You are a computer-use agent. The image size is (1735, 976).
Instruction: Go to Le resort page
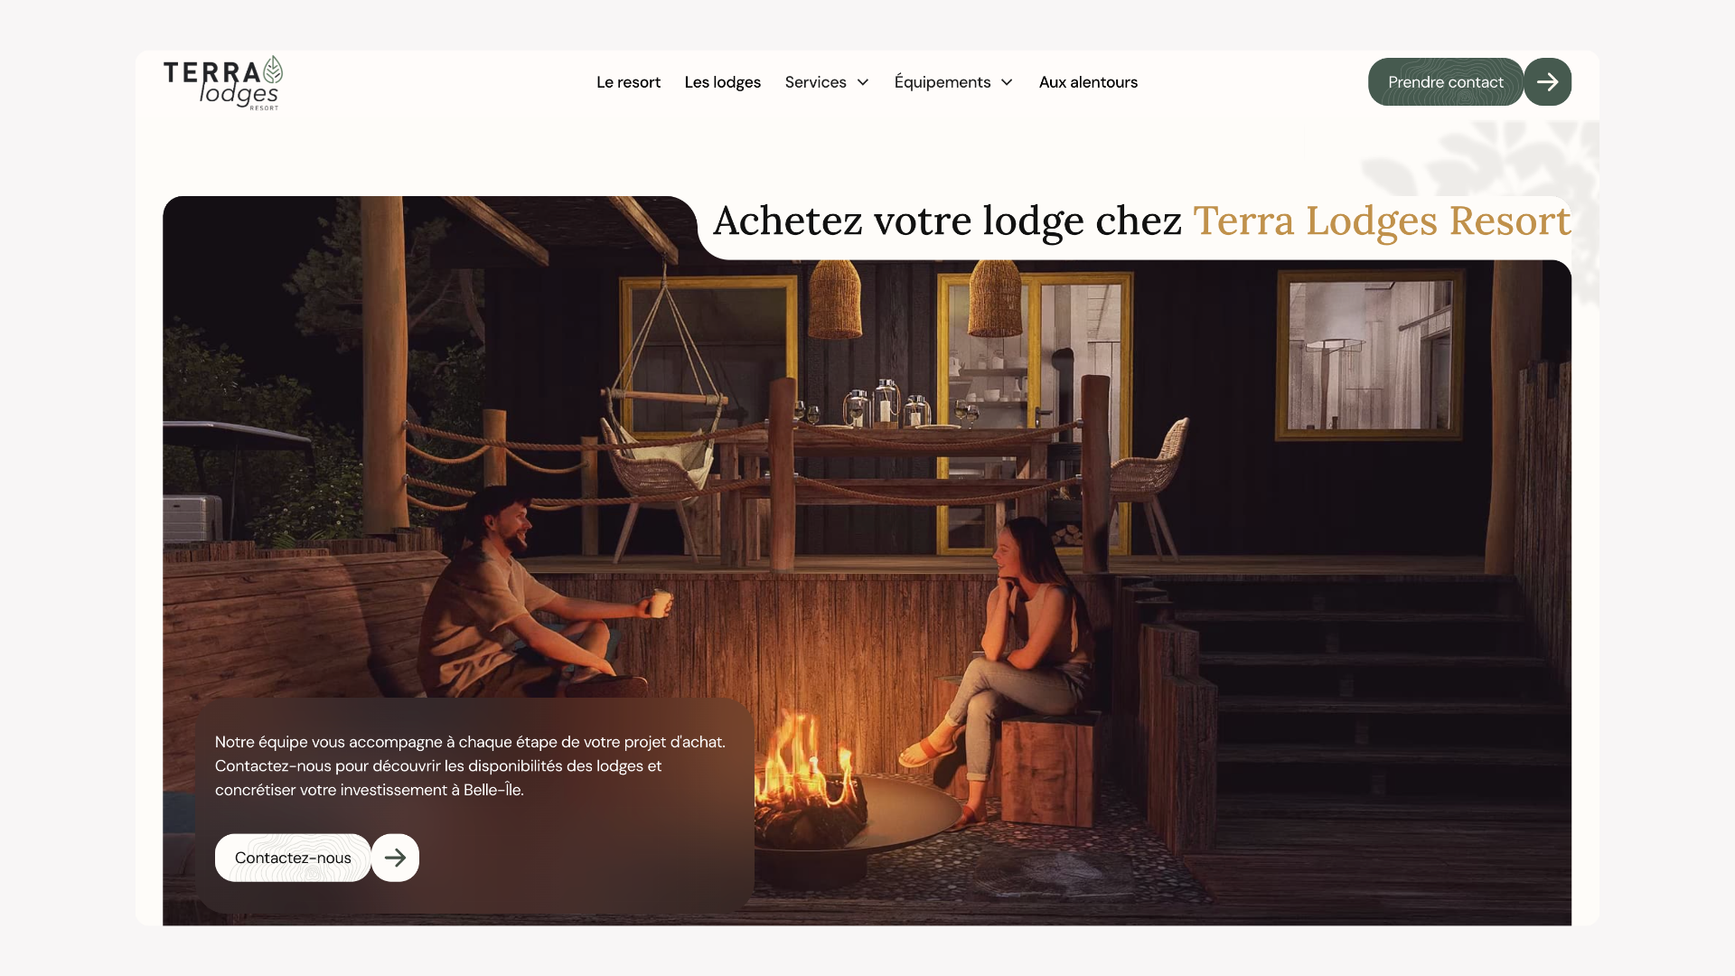click(628, 82)
